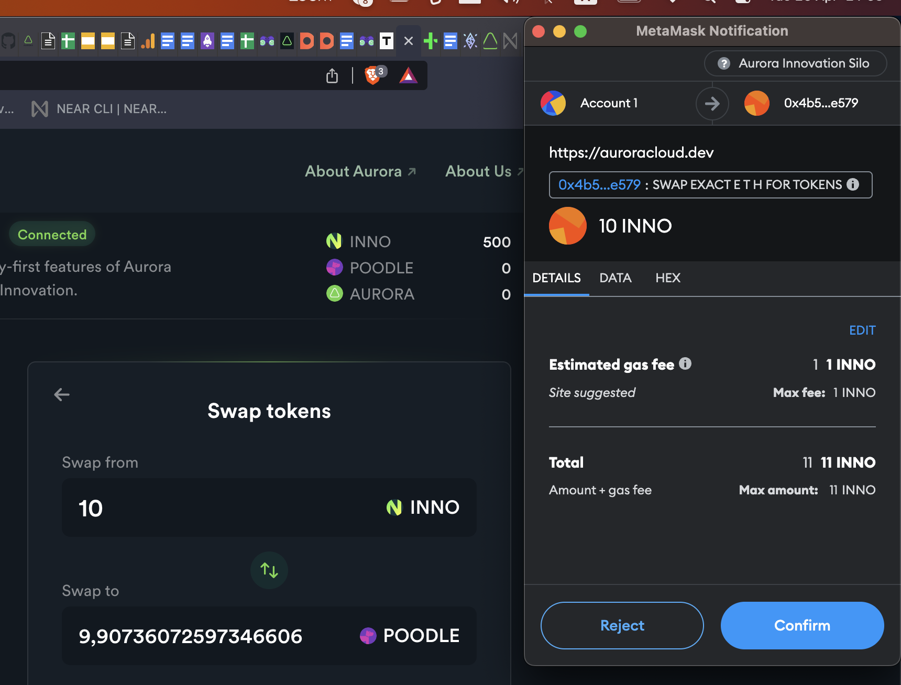Image resolution: width=901 pixels, height=685 pixels.
Task: Open the INNO token selector in Swap from
Action: click(423, 507)
